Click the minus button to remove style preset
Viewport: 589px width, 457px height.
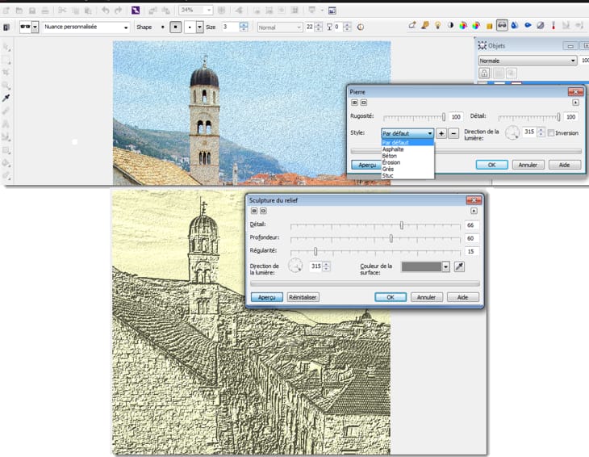[453, 133]
